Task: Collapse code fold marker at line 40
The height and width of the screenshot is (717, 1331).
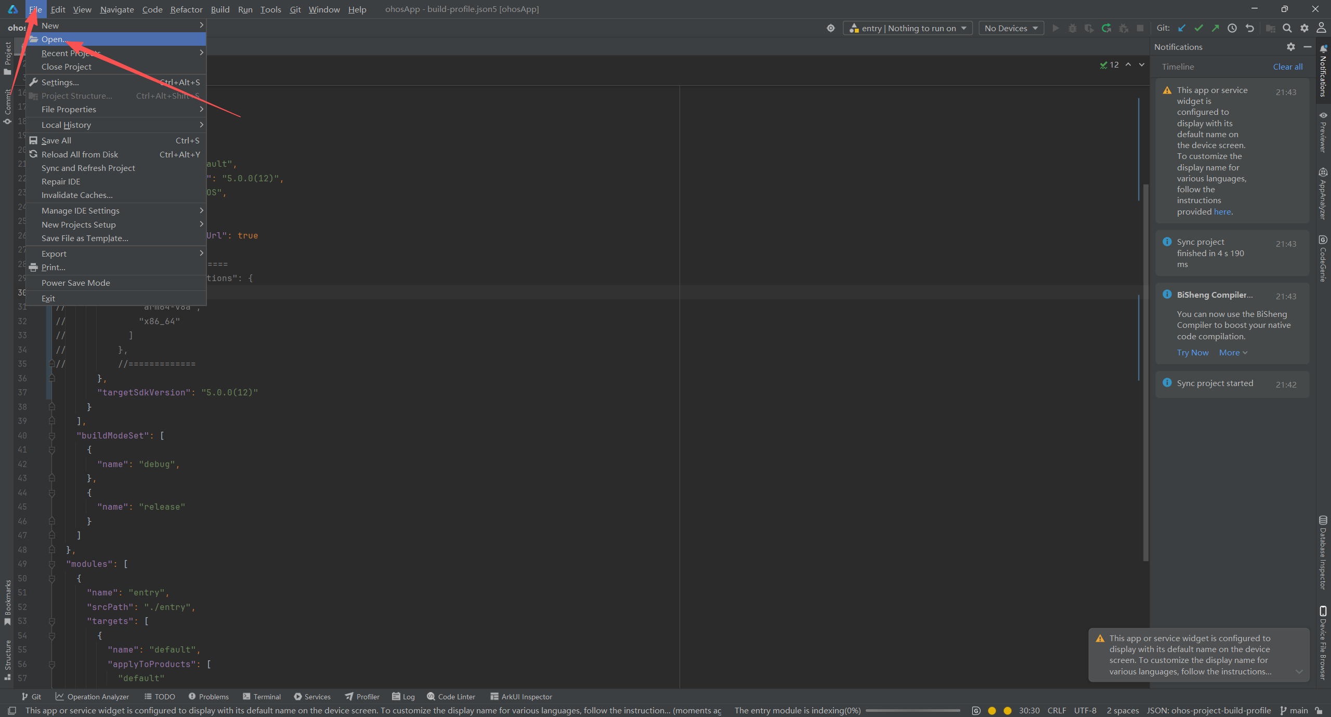Action: pos(52,435)
